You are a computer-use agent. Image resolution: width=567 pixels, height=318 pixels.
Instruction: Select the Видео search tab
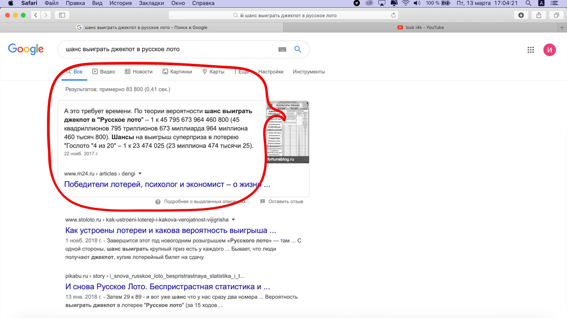[x=103, y=72]
